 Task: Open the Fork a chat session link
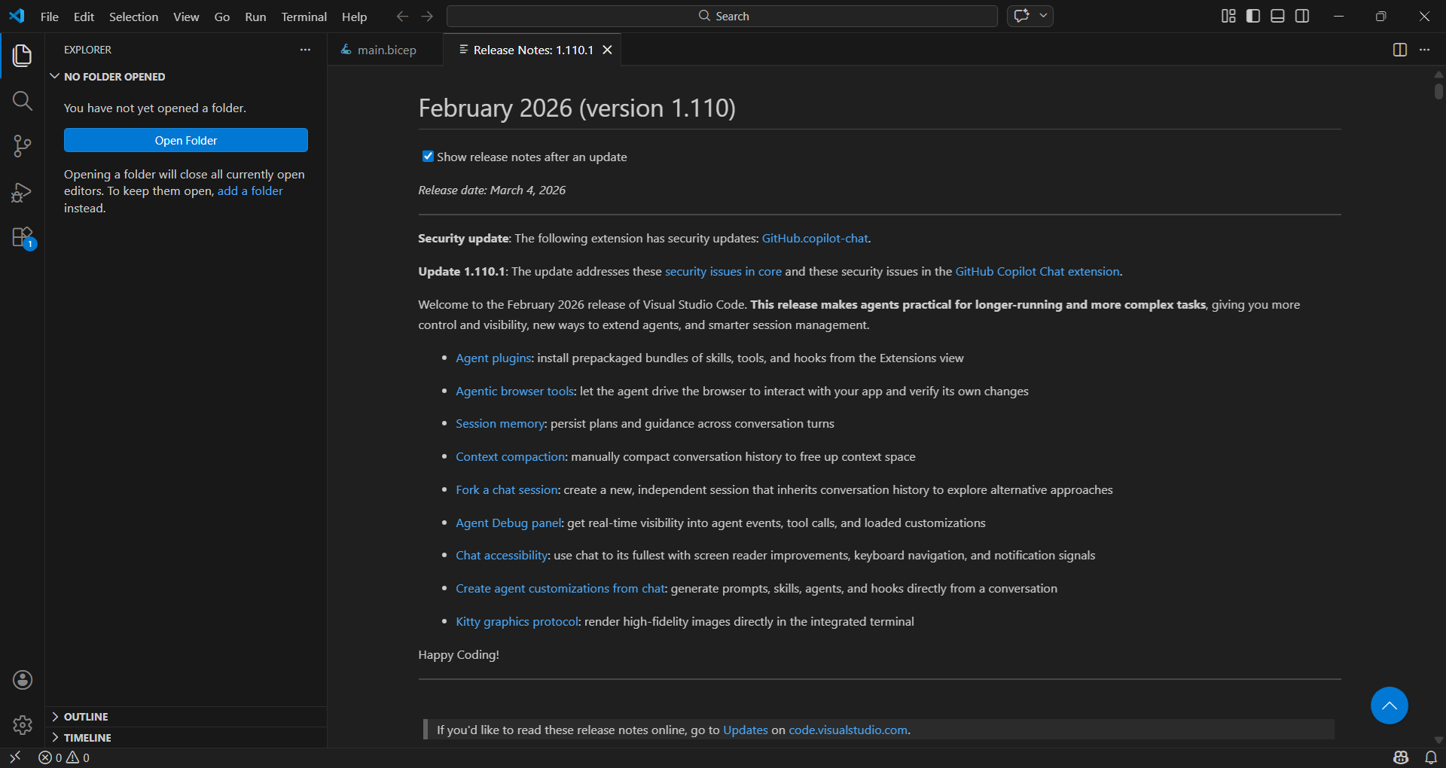[x=507, y=490]
